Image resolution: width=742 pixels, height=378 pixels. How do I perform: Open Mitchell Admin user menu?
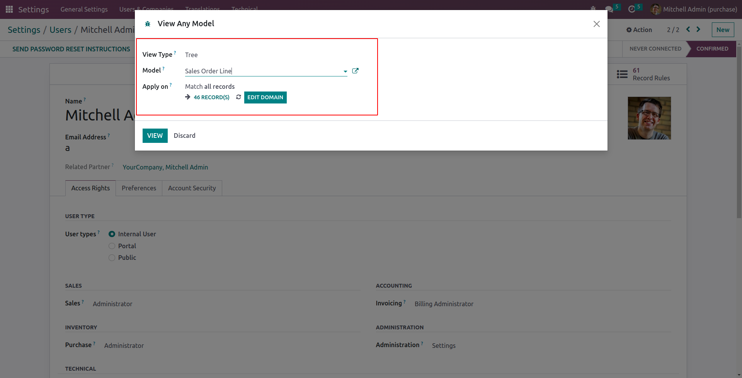694,9
